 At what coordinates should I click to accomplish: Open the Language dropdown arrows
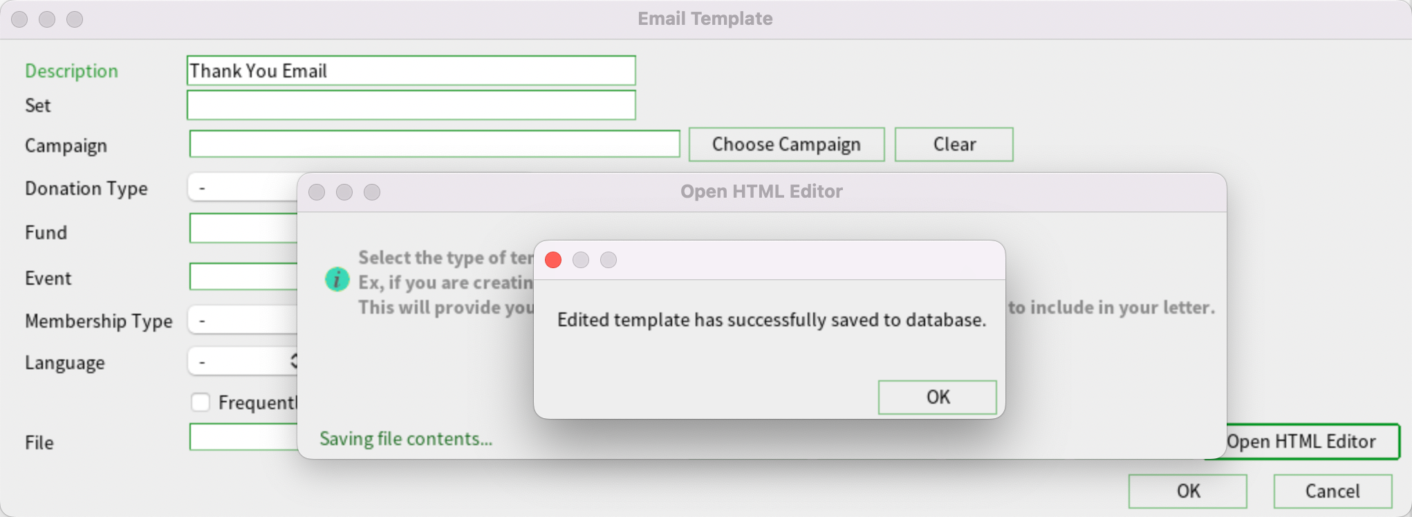pyautogui.click(x=294, y=361)
